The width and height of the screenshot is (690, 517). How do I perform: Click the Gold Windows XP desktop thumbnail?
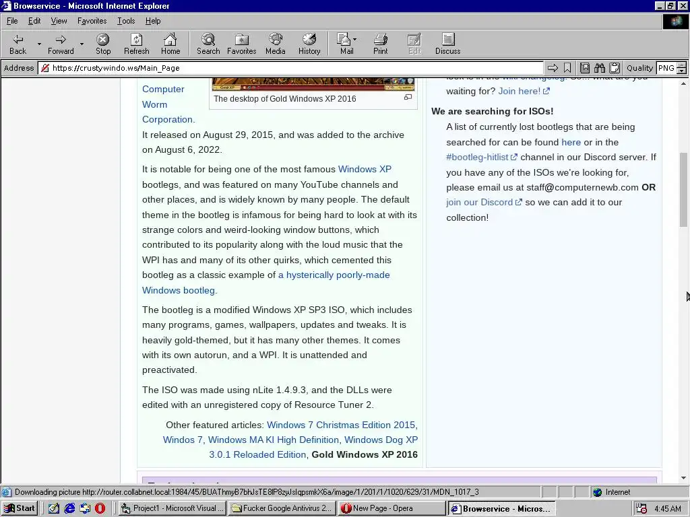click(313, 84)
